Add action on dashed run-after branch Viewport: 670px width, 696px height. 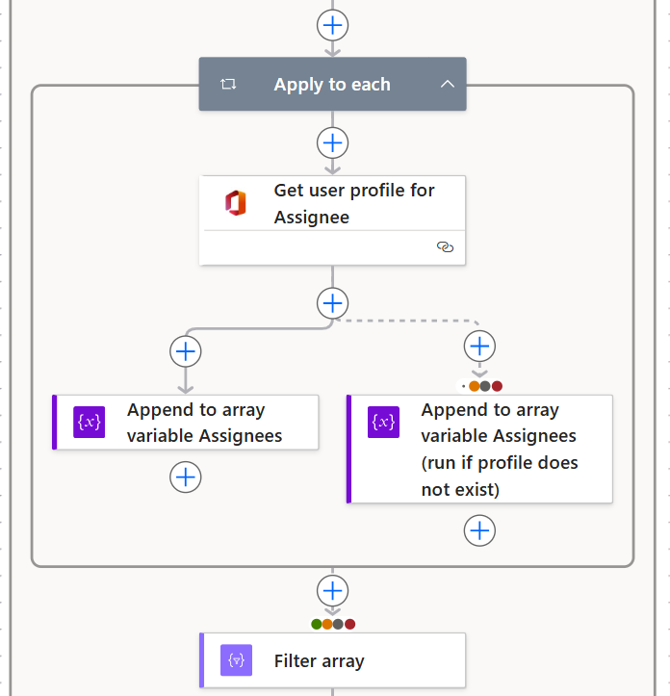pos(479,346)
